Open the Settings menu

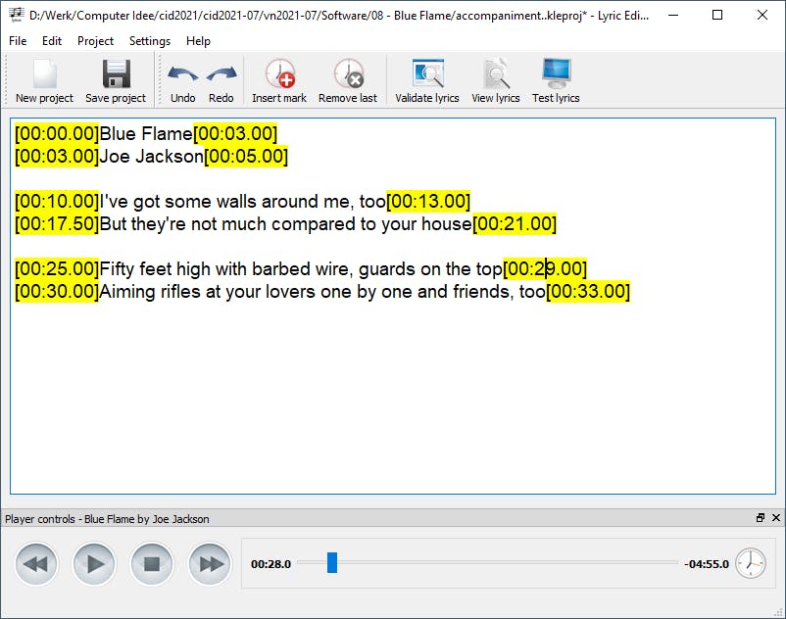point(149,41)
